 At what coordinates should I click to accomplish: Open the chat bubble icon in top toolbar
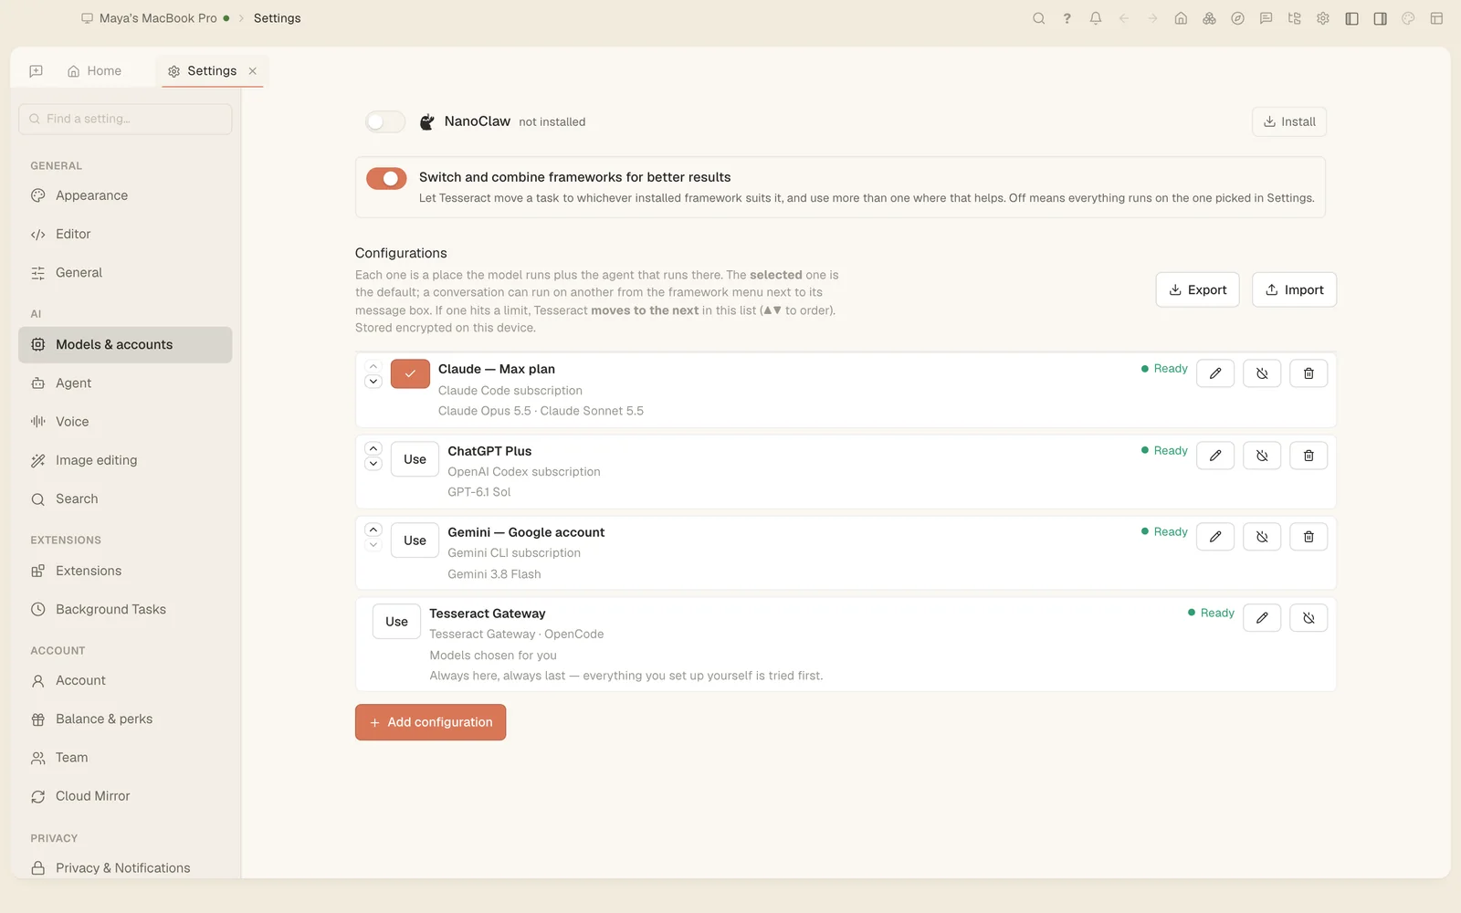[x=1266, y=18]
